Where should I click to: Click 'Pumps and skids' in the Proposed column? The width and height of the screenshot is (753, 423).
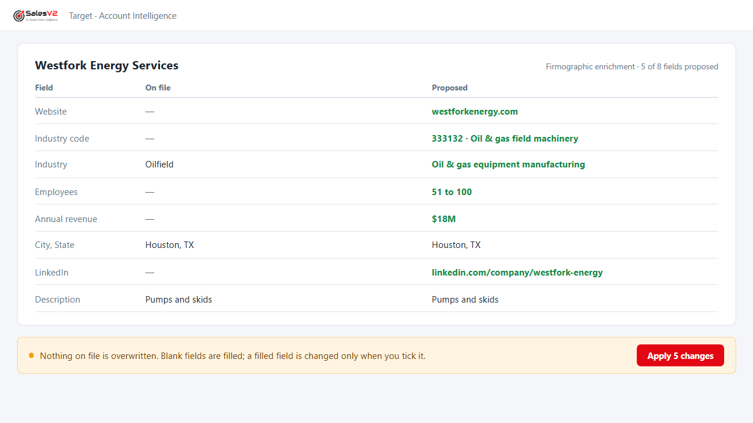click(x=465, y=300)
